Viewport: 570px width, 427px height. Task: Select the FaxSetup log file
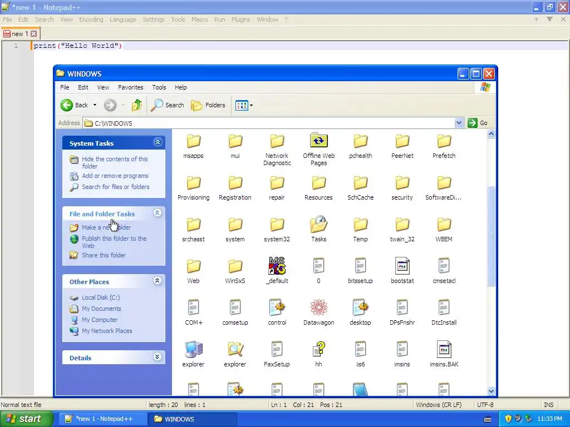[277, 350]
